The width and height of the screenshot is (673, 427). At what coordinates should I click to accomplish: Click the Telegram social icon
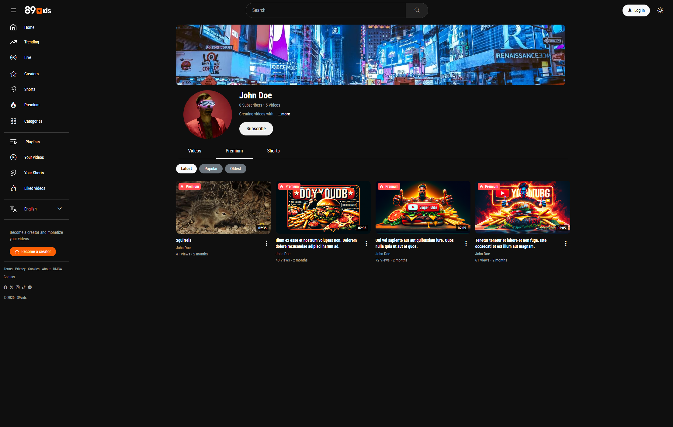30,287
